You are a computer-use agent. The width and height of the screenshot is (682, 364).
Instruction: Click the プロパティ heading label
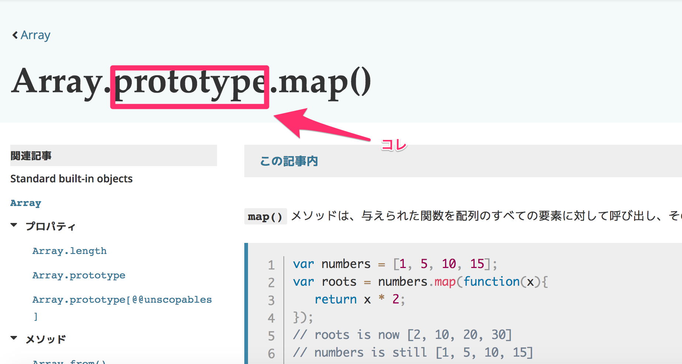pyautogui.click(x=51, y=226)
